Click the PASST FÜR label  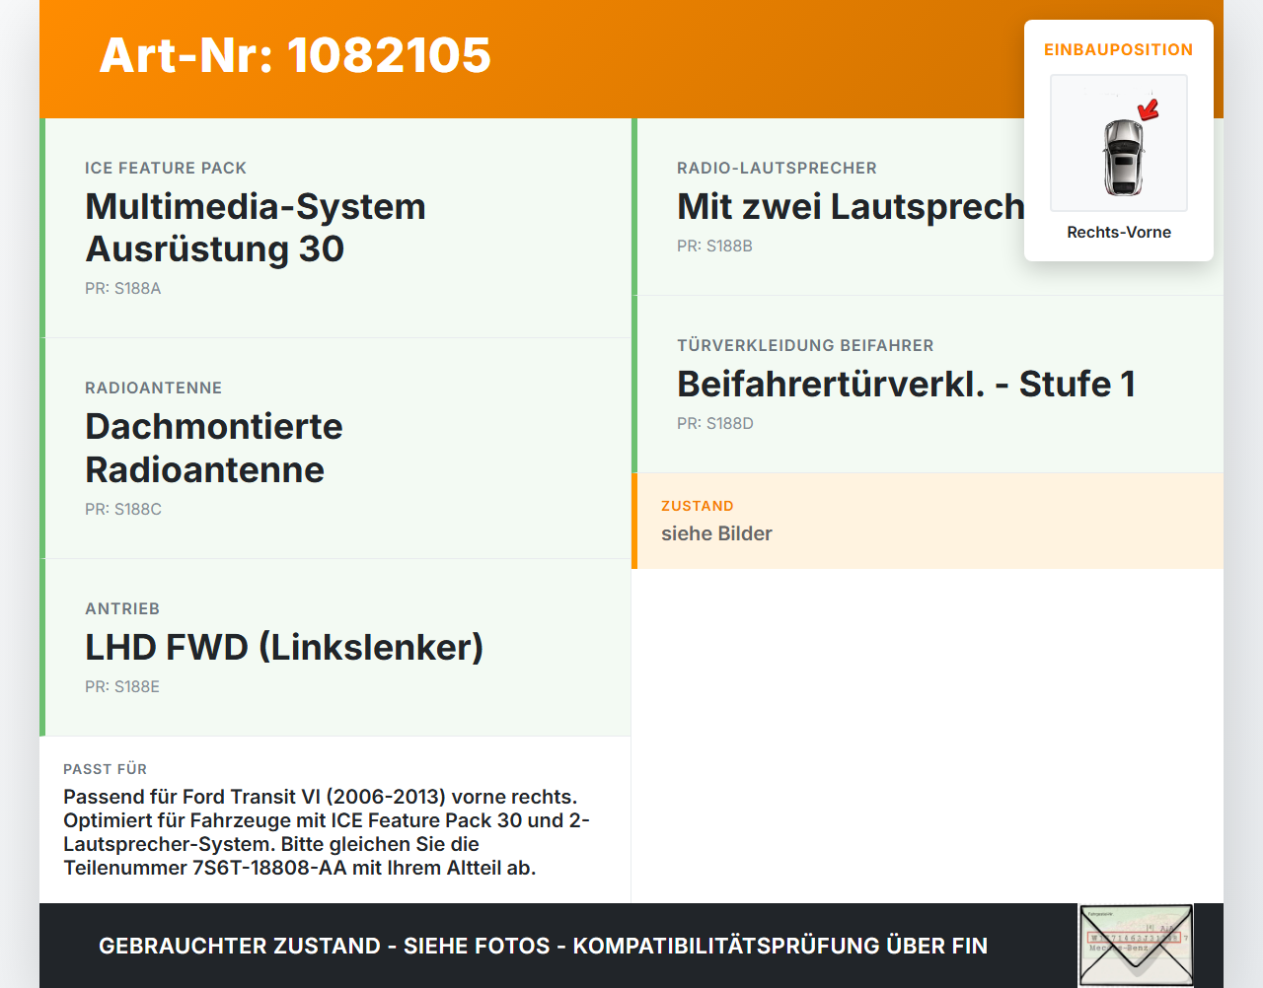[x=105, y=769]
